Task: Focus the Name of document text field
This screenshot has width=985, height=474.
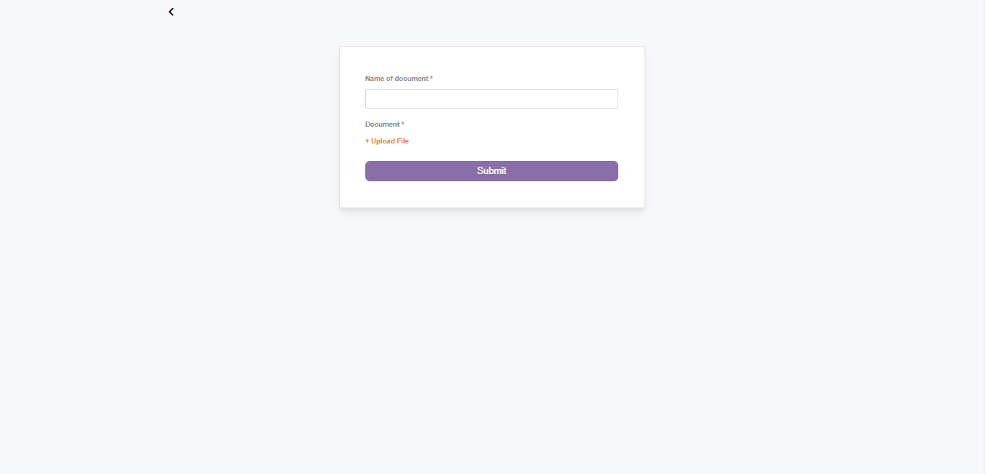Action: pos(491,99)
